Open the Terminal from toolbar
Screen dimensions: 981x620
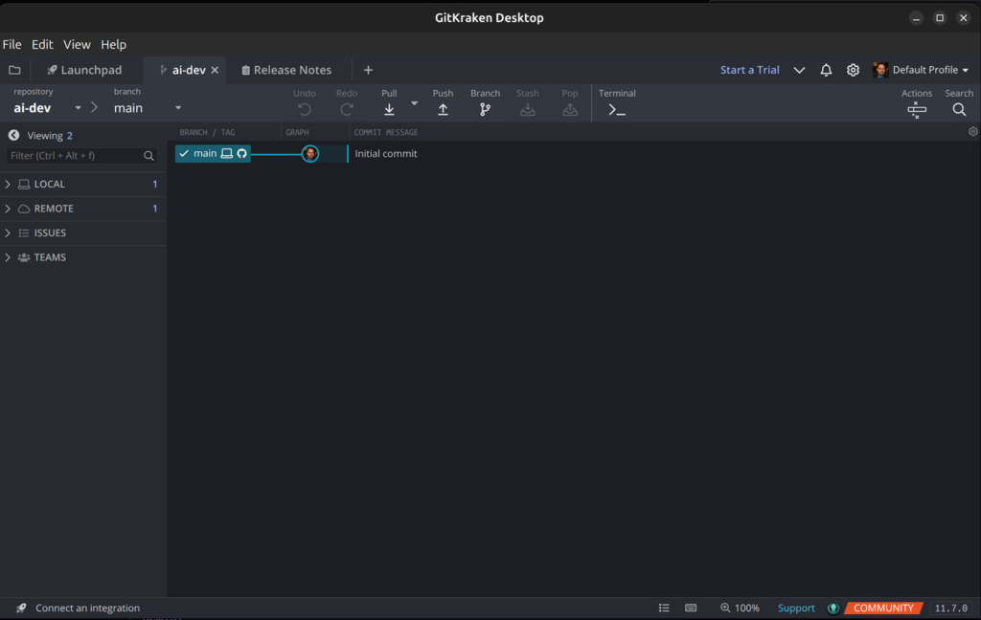pyautogui.click(x=617, y=109)
